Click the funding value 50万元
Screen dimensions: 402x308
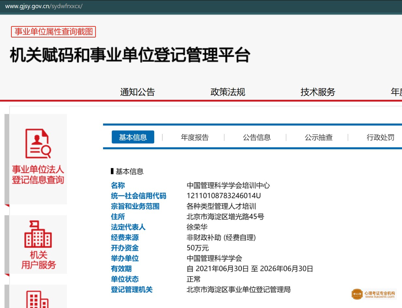coord(198,248)
